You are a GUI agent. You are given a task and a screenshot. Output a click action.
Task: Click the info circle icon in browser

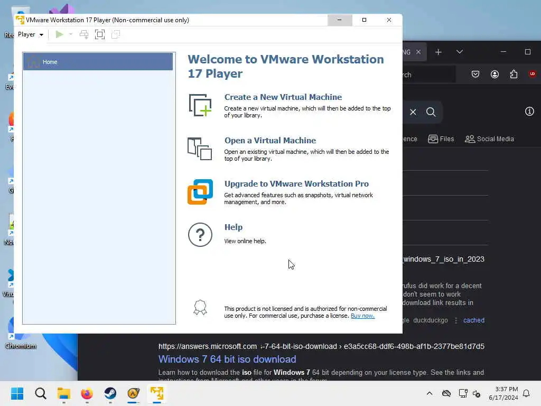pos(529,111)
